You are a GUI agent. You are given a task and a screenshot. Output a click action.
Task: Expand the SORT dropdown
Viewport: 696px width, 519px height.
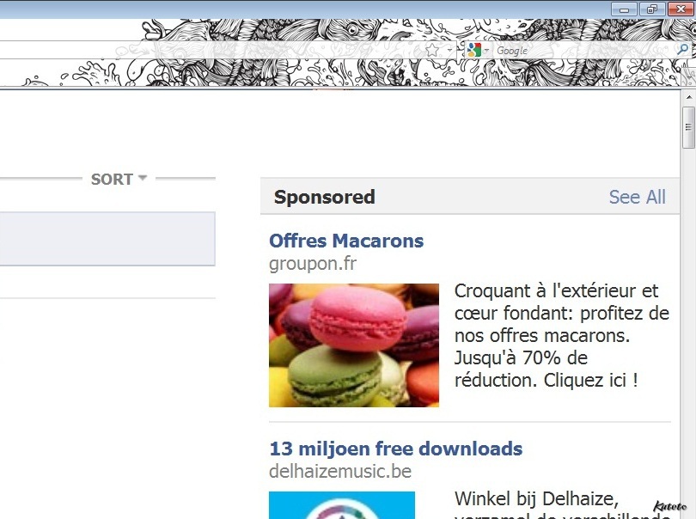point(119,179)
